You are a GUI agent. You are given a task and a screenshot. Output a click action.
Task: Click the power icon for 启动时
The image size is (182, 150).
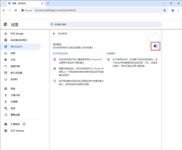pos(6,79)
